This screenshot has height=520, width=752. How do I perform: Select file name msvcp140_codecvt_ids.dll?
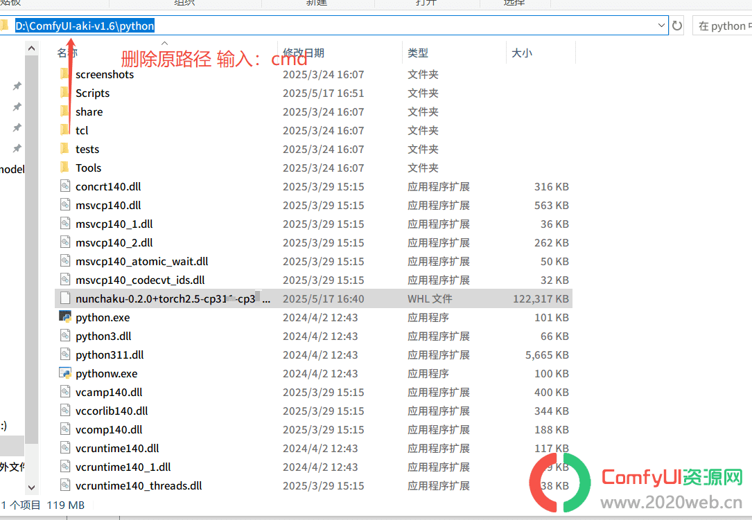tap(140, 280)
